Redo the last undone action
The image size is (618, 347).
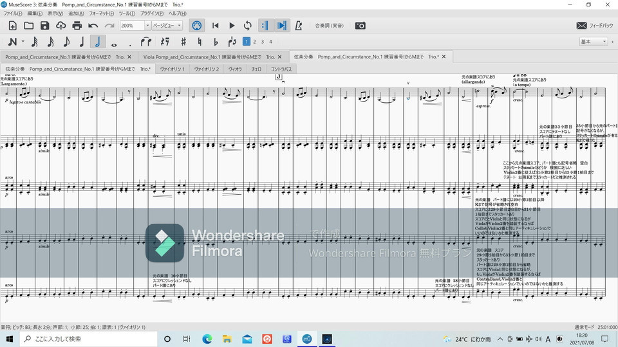click(x=109, y=26)
